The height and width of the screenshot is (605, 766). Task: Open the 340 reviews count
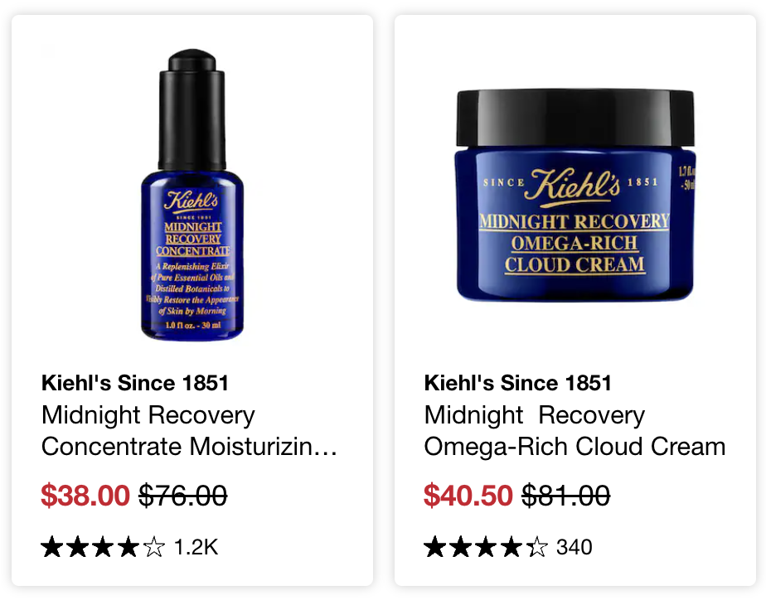point(574,547)
